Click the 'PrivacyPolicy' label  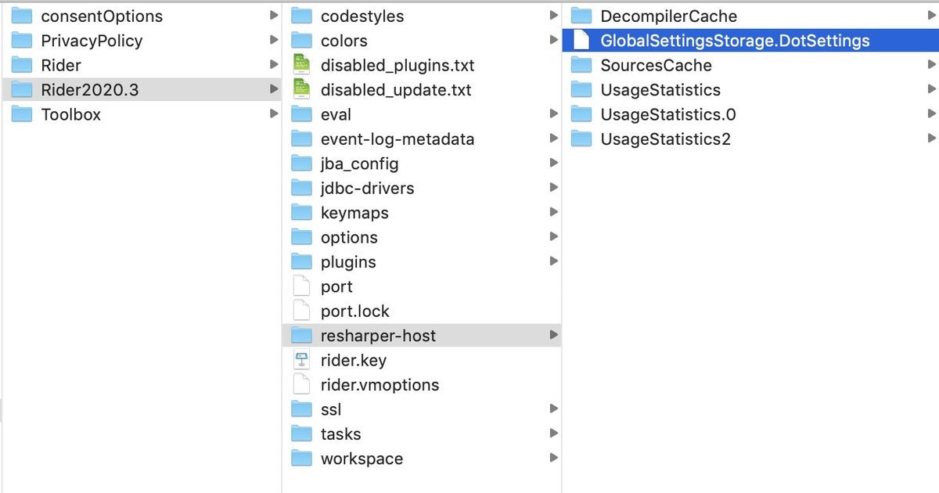click(92, 41)
